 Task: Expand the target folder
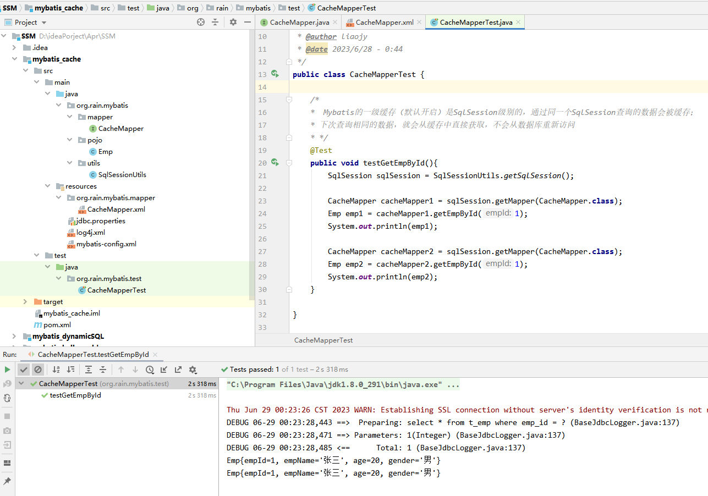[x=26, y=301]
